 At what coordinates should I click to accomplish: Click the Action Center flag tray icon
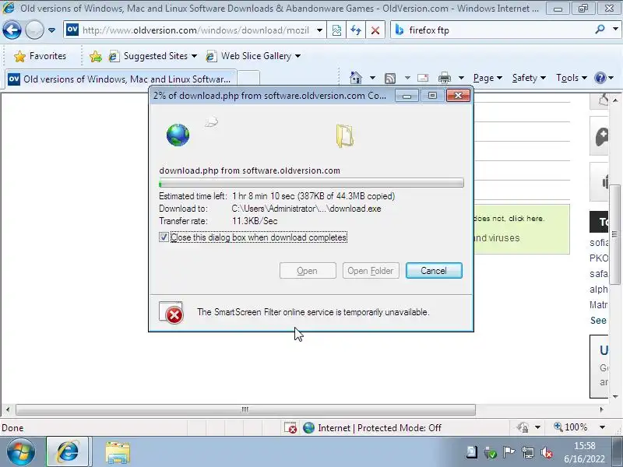(509, 452)
